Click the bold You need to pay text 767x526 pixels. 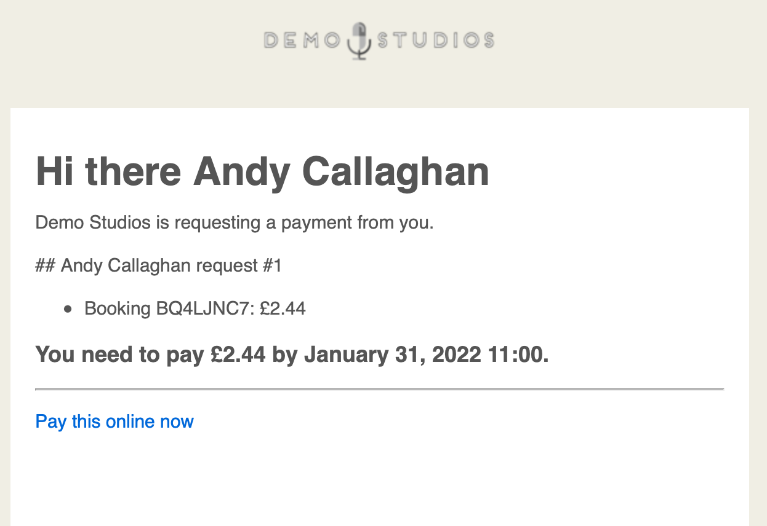tap(120, 355)
